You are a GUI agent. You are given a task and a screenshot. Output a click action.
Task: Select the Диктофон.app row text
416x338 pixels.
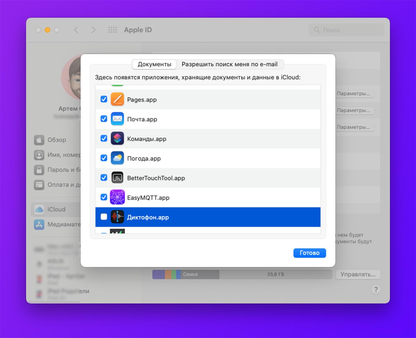[x=148, y=217]
